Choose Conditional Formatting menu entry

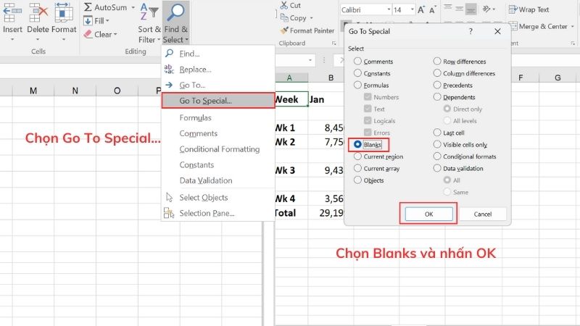(x=218, y=149)
